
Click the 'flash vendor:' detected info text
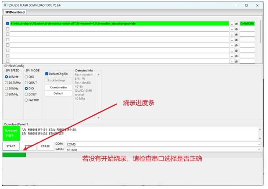[84, 75]
